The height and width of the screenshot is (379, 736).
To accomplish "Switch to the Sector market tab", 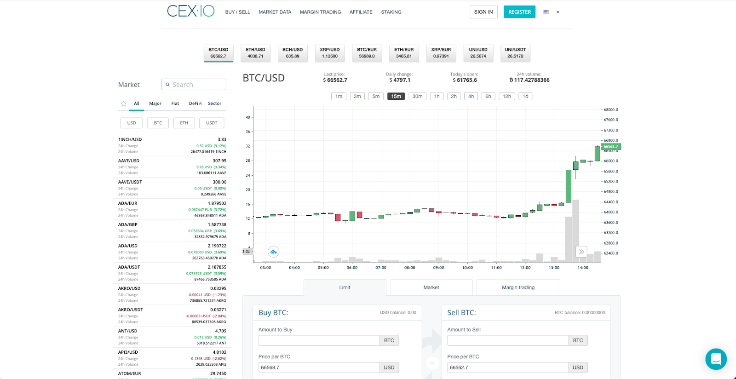I will click(214, 103).
